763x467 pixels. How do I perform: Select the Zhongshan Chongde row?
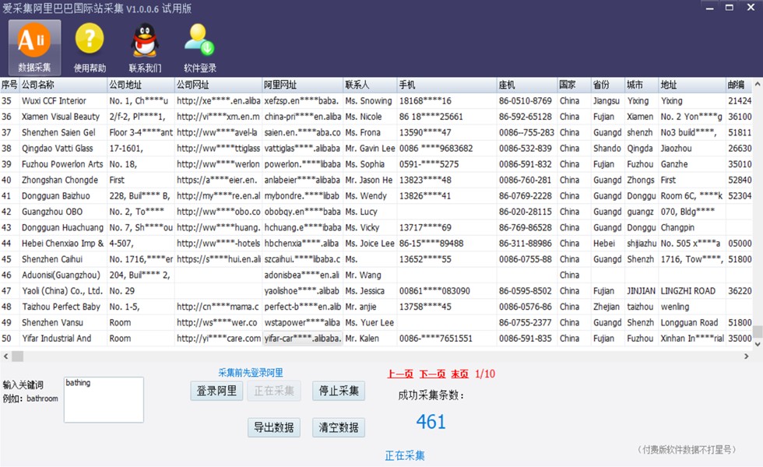pos(376,180)
